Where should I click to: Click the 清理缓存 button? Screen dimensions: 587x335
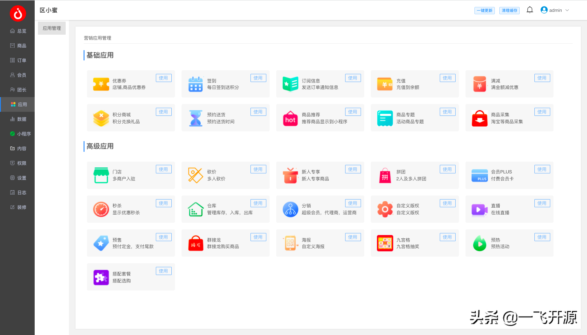pos(509,11)
